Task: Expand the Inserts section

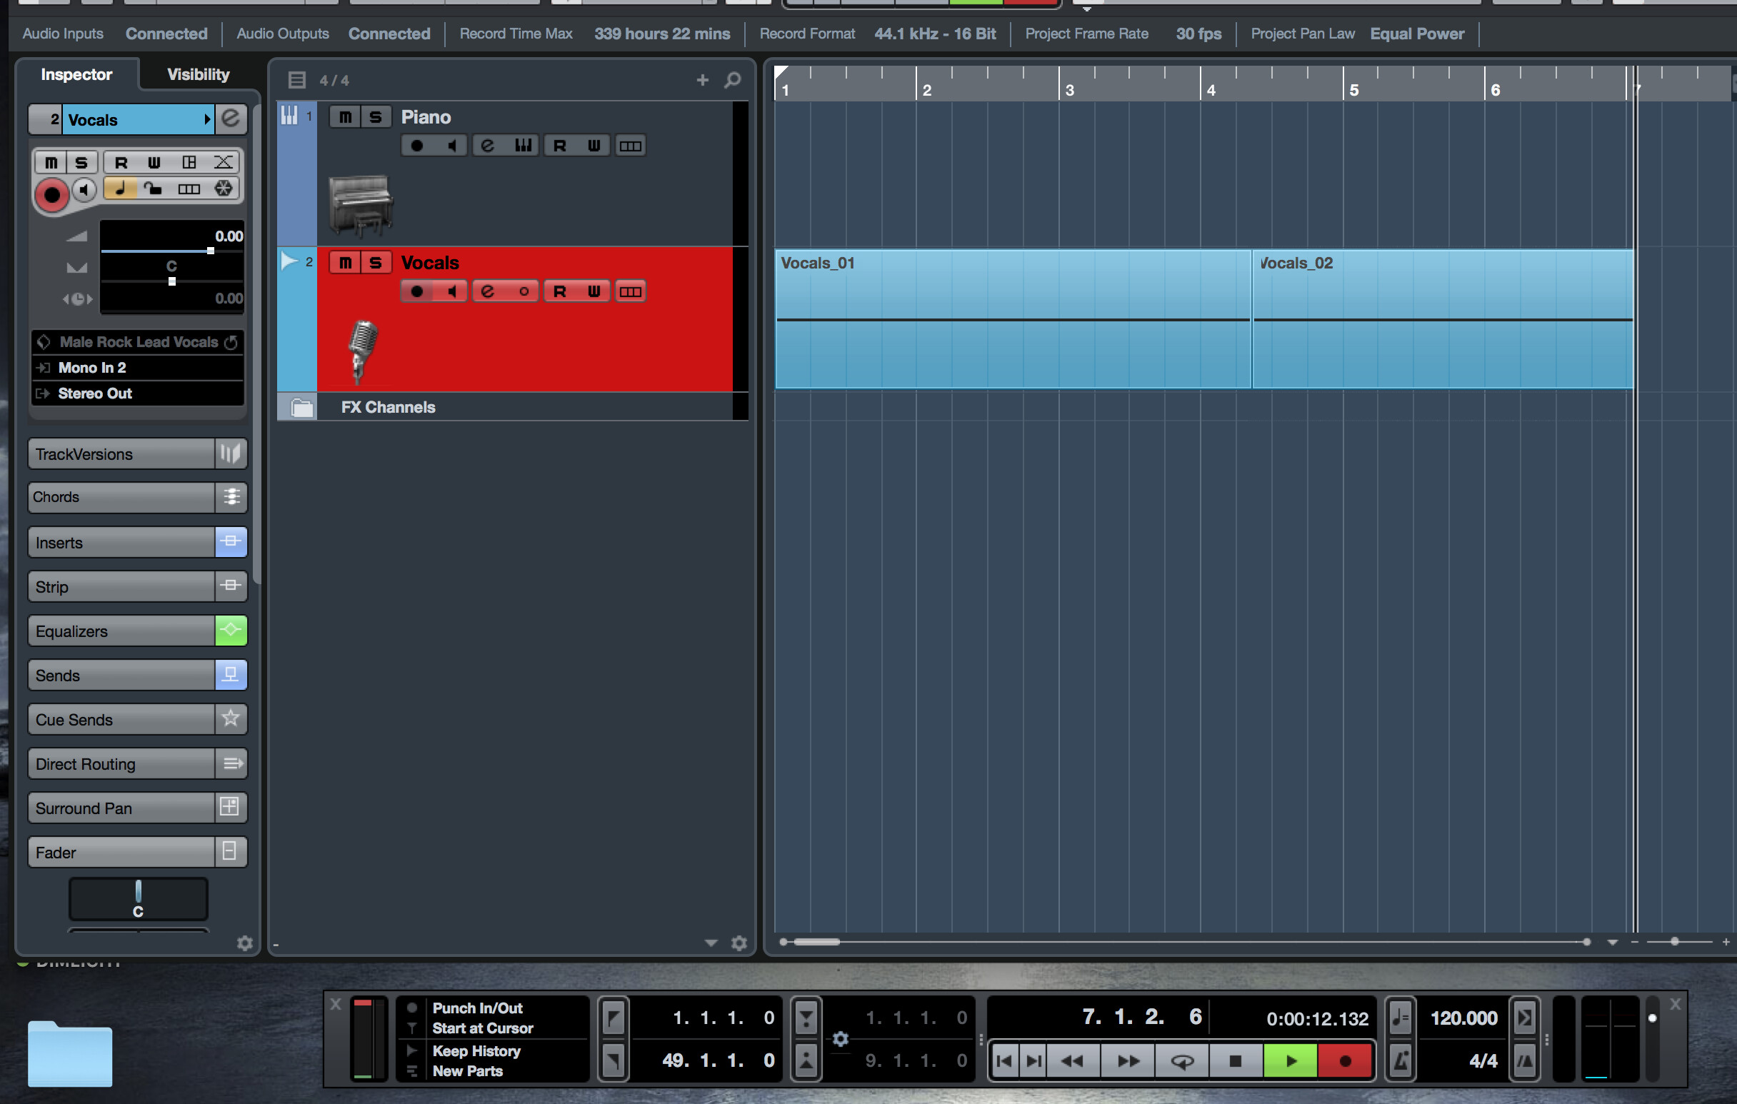Action: [121, 542]
